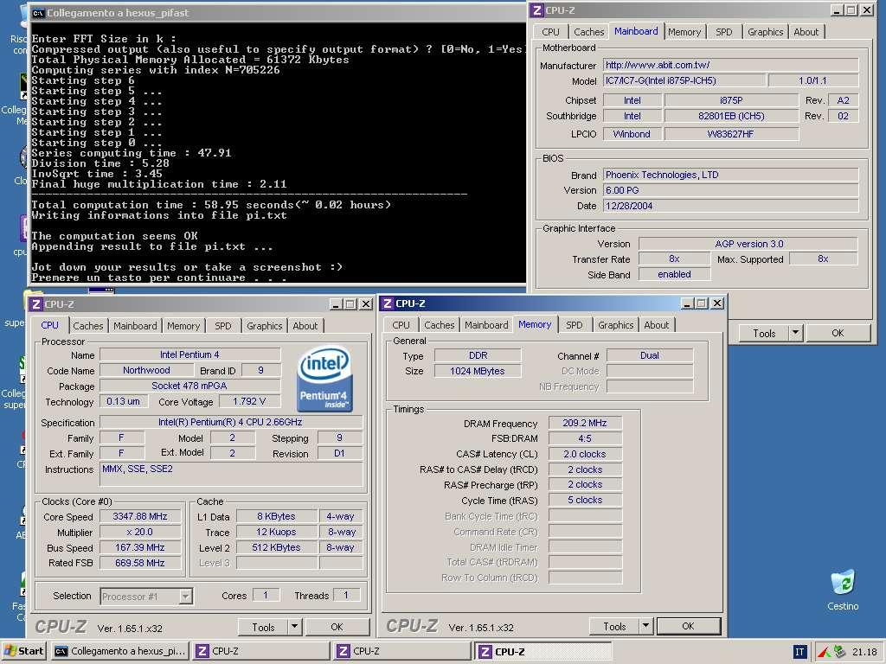886x664 pixels.
Task: Switch to Mainboard tab in CPU window
Action: coord(135,326)
